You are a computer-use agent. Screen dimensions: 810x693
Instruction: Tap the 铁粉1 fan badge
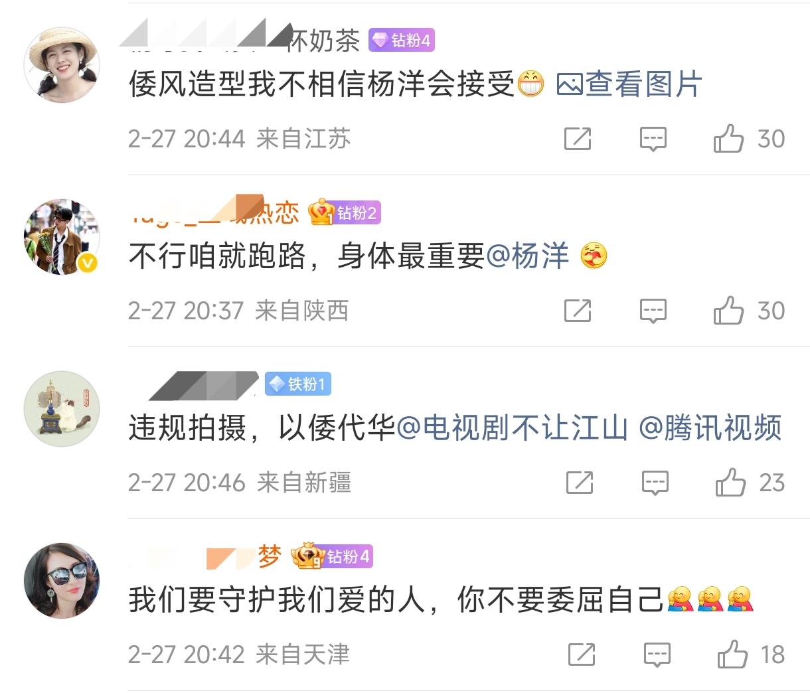[x=297, y=384]
